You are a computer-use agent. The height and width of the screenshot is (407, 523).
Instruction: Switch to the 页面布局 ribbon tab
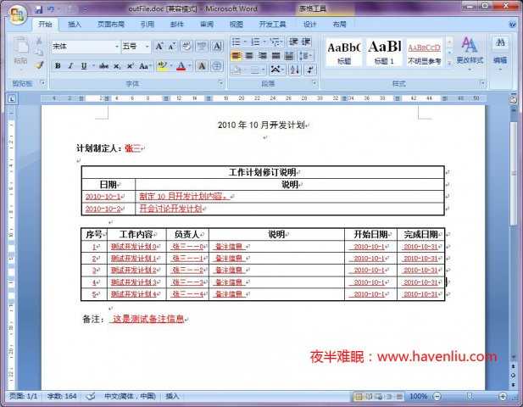pos(111,25)
